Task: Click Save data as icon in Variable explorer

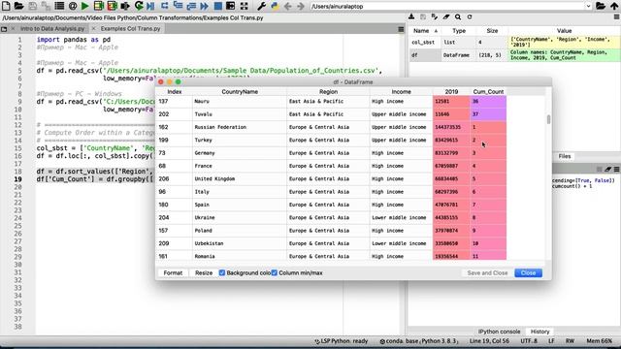Action: click(423, 17)
